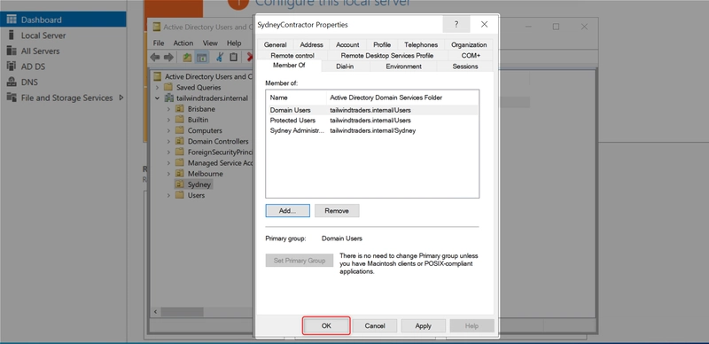Click the Up one level toolbar icon
Viewport: 709px width, 344px height.
[187, 57]
